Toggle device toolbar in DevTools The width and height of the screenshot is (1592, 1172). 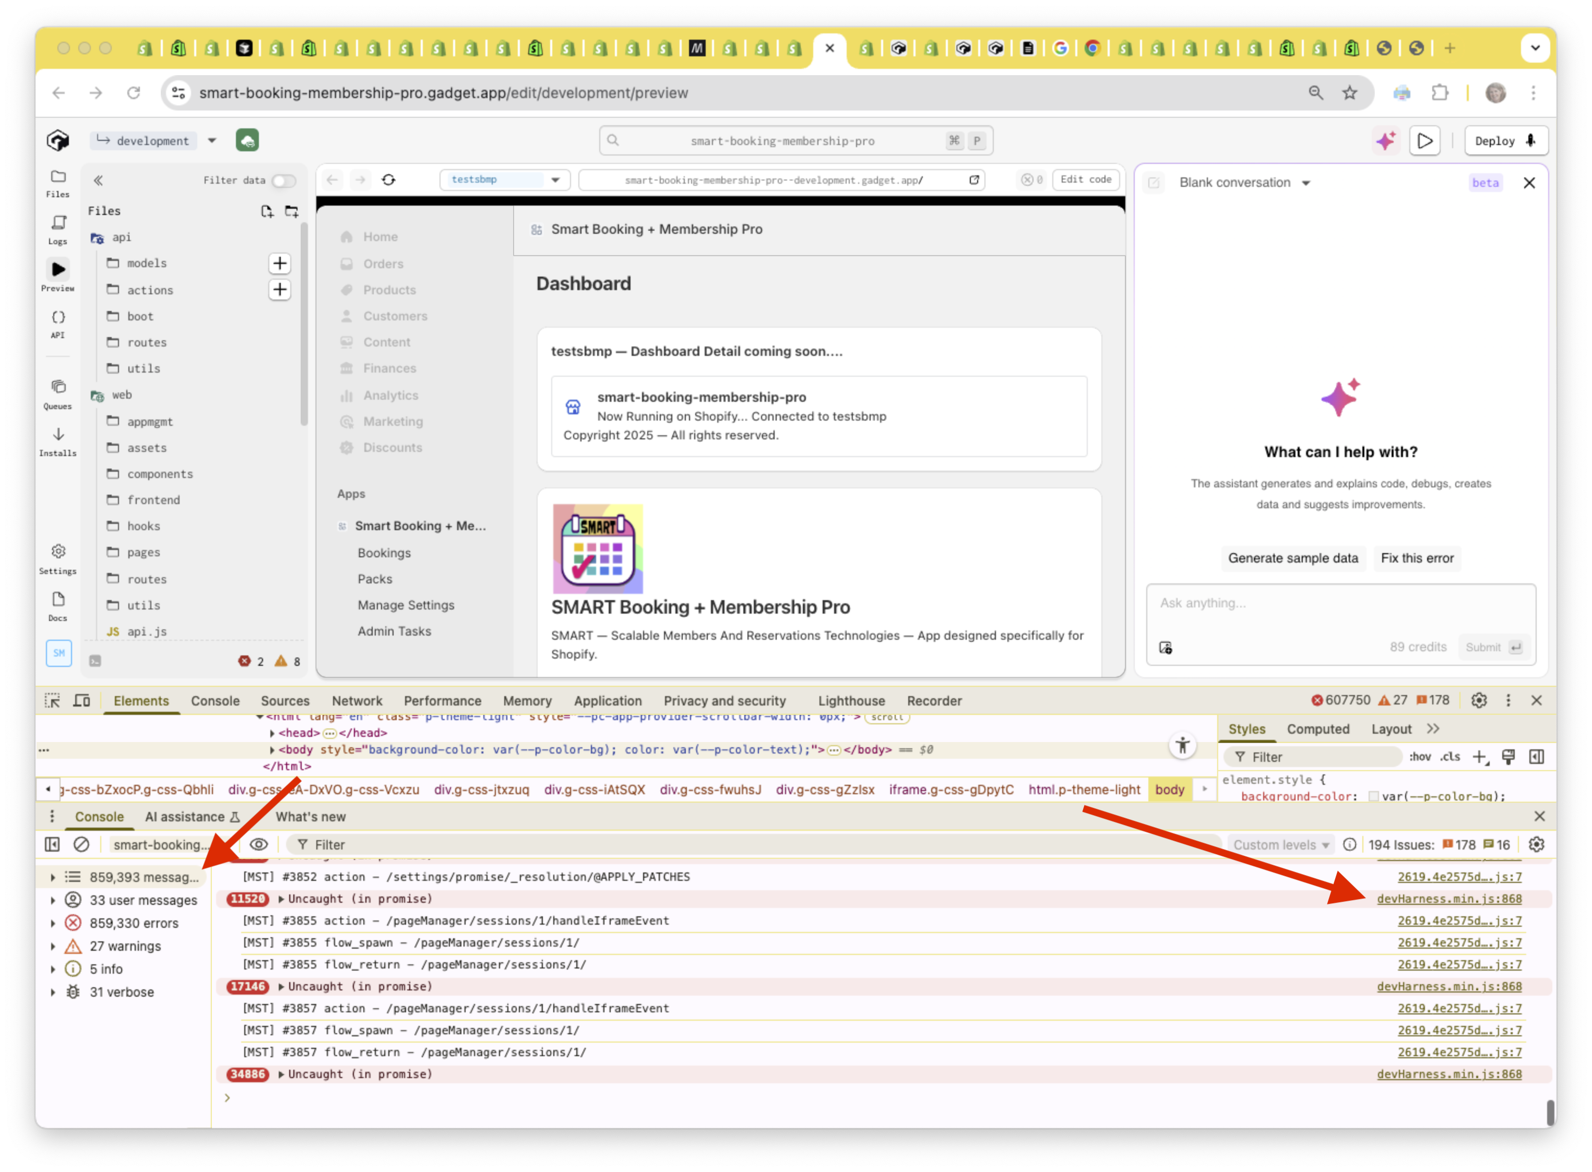81,701
